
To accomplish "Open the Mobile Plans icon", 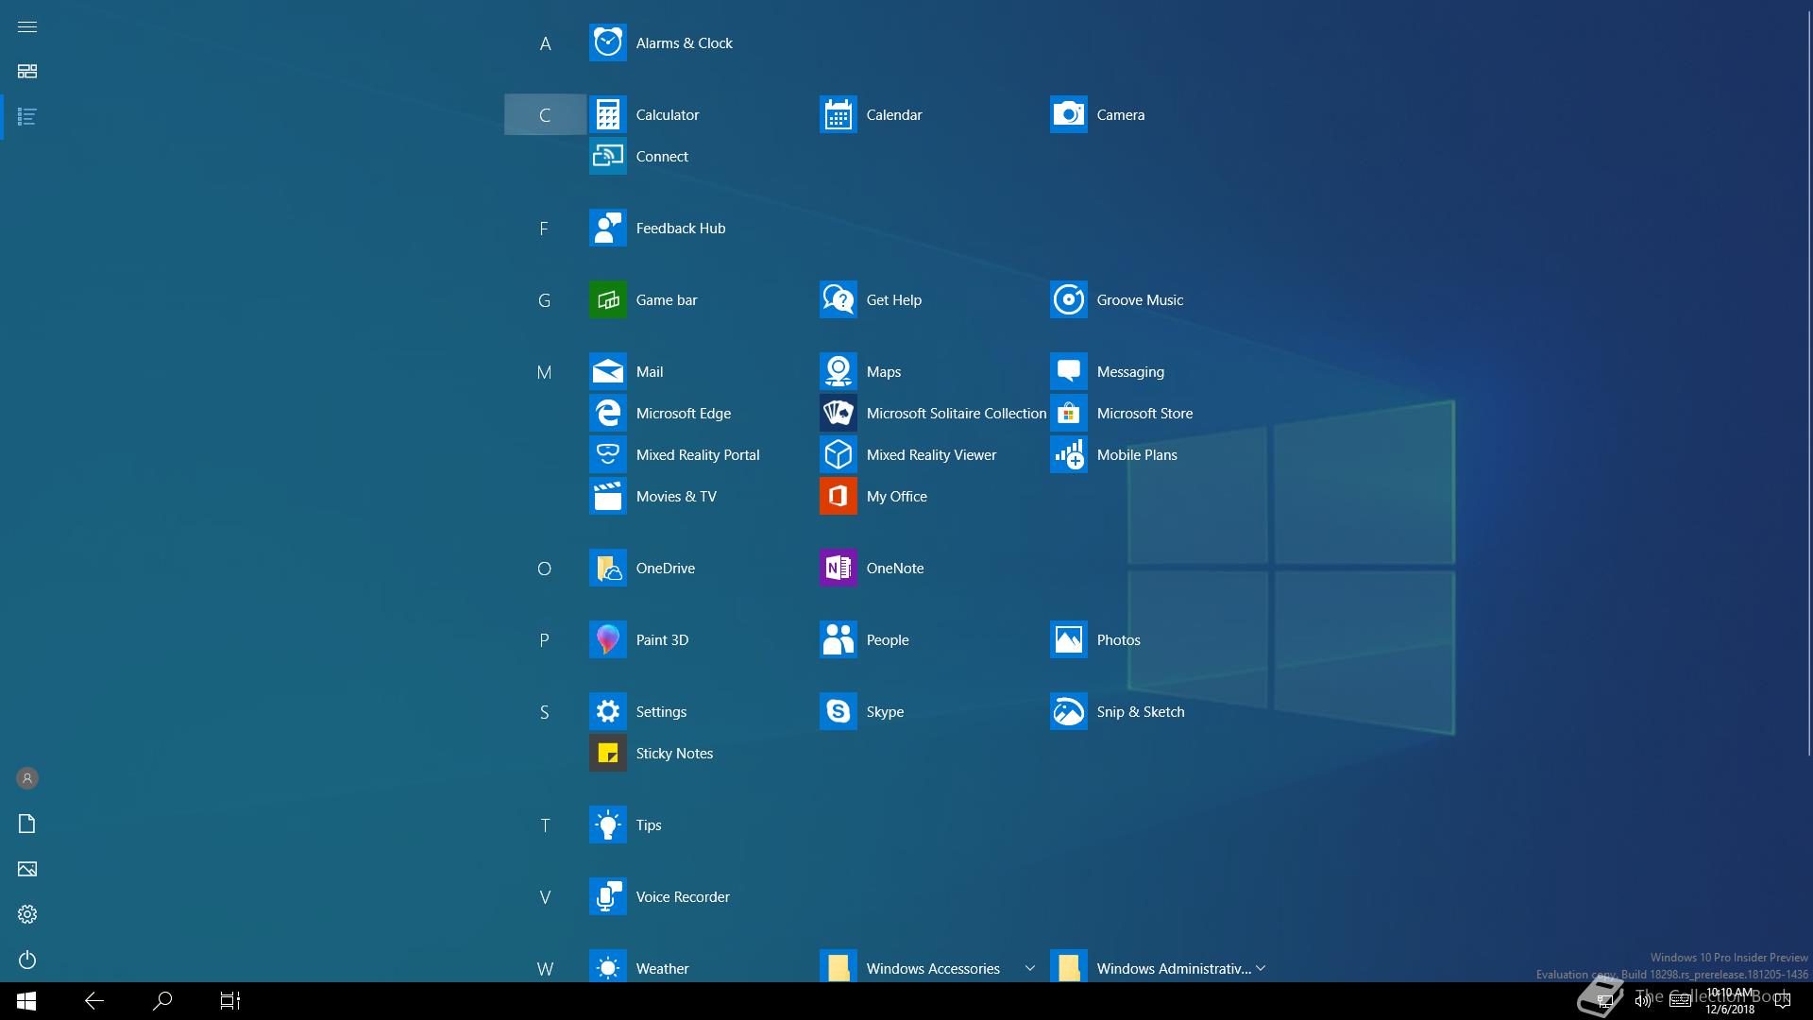I will (1068, 454).
